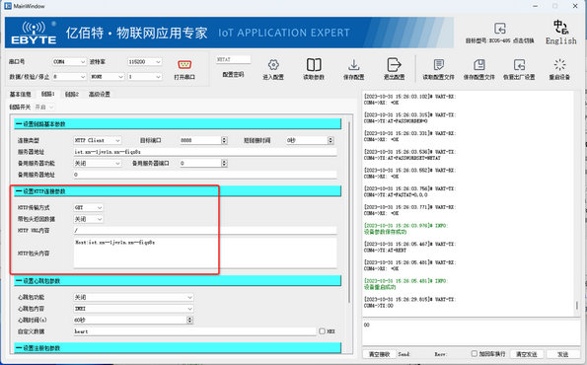Switch to the 高级设置 tab
The width and height of the screenshot is (587, 365).
100,95
